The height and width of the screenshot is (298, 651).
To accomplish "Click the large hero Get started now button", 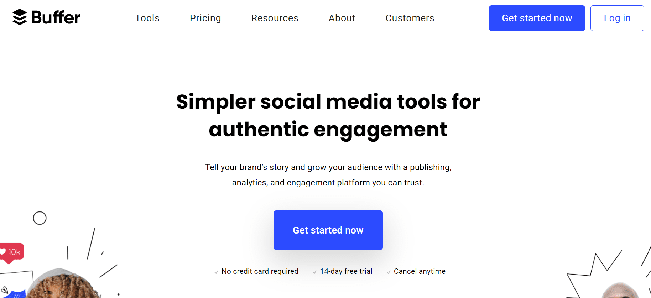I will (328, 230).
